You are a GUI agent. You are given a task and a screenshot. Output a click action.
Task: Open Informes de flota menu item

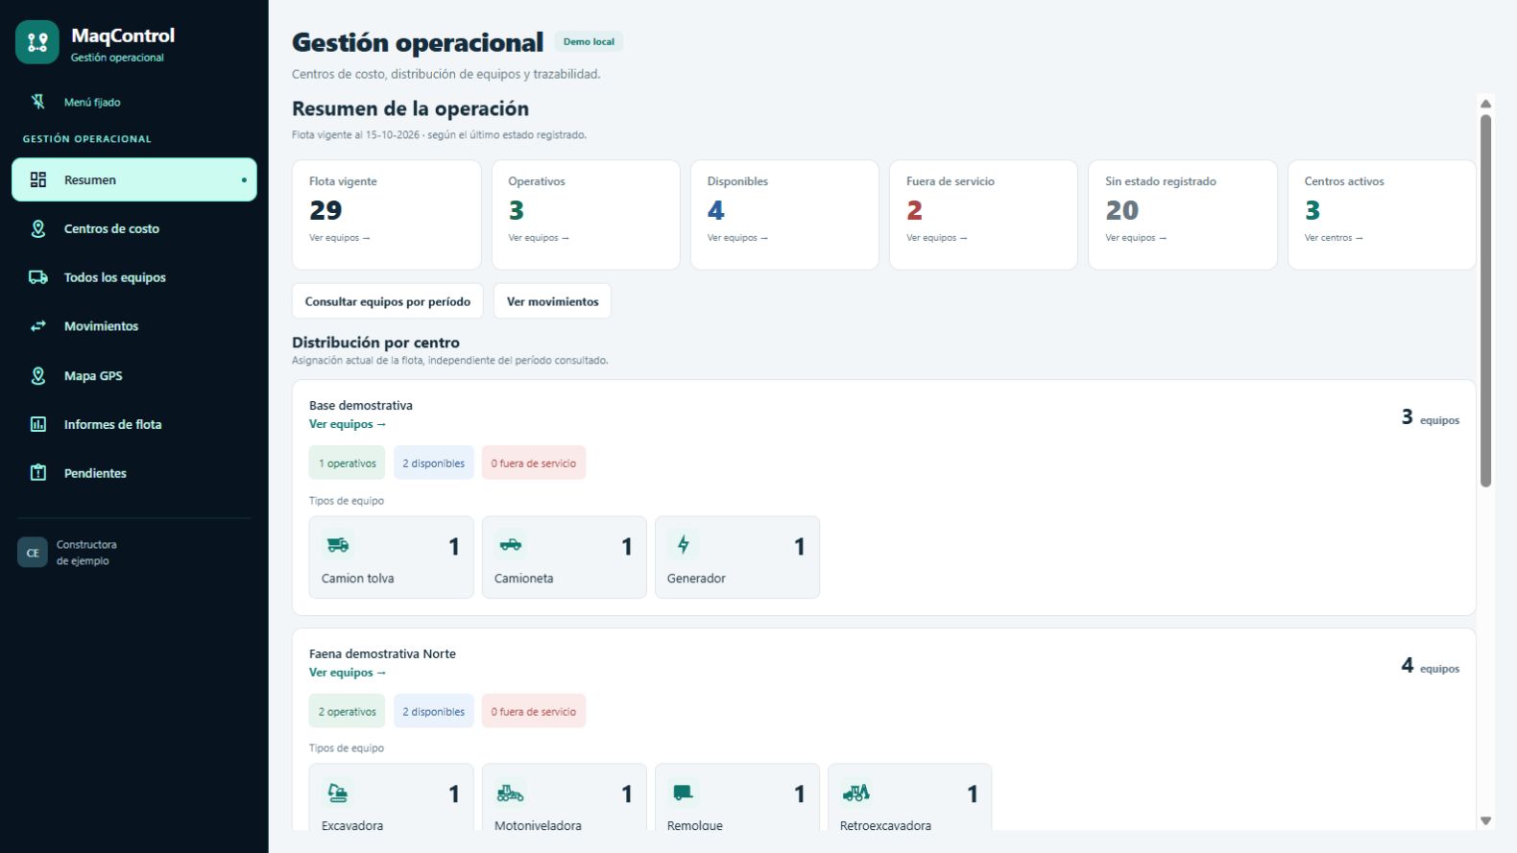point(134,424)
